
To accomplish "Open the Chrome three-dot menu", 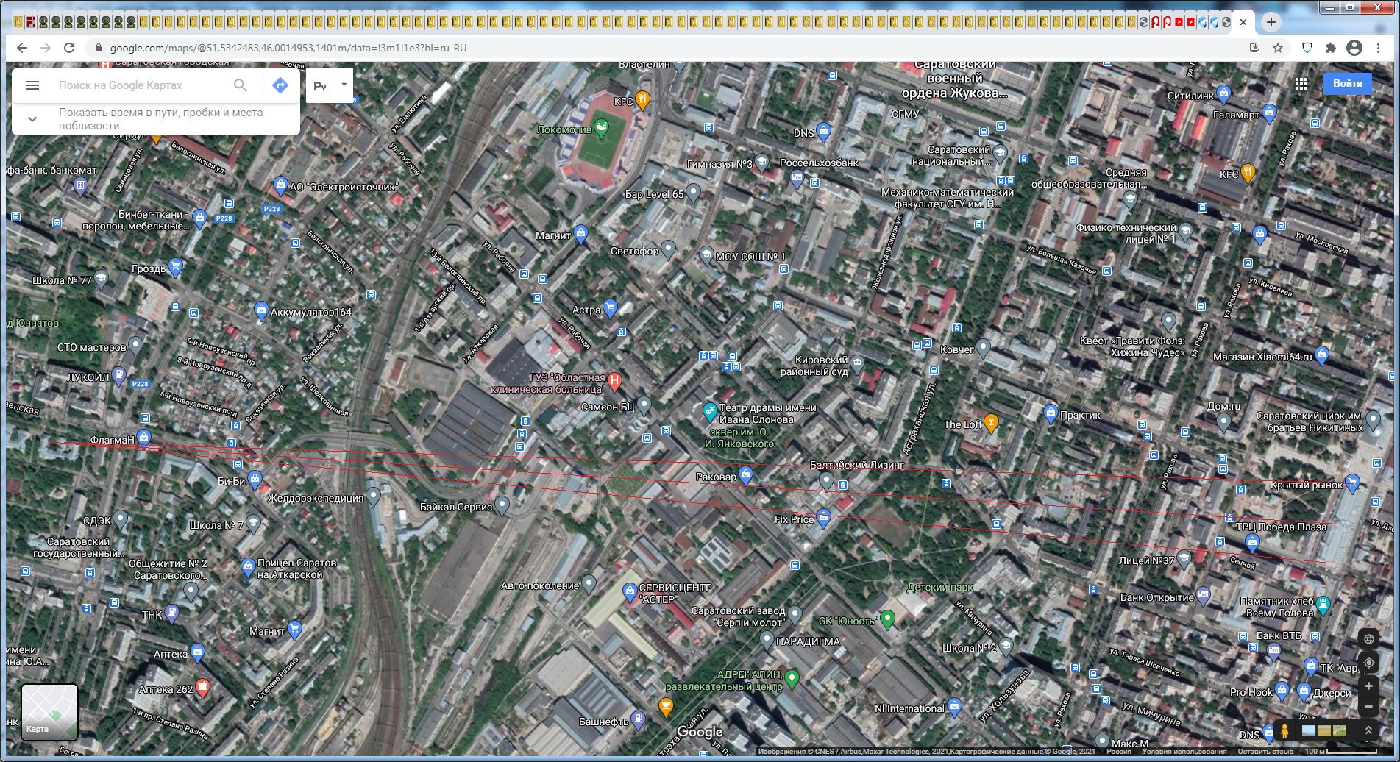I will (1378, 48).
